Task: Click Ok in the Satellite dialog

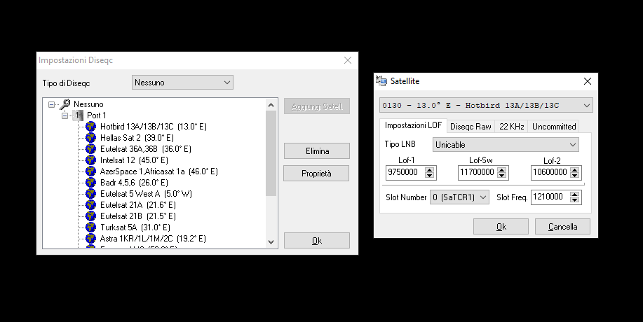Action: coord(501,227)
